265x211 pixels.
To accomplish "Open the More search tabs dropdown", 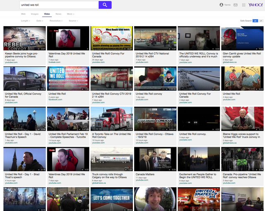I will 70,14.
